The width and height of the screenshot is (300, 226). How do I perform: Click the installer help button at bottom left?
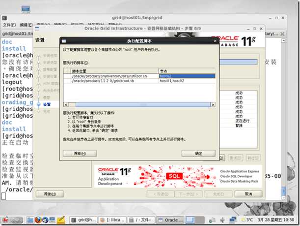[x=50, y=194]
